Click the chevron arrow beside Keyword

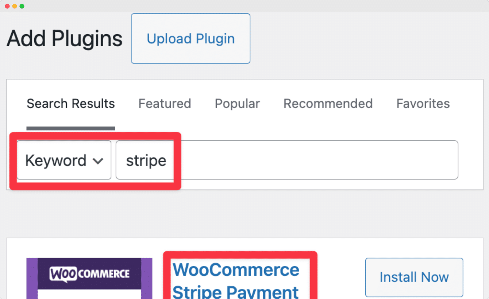coord(98,161)
